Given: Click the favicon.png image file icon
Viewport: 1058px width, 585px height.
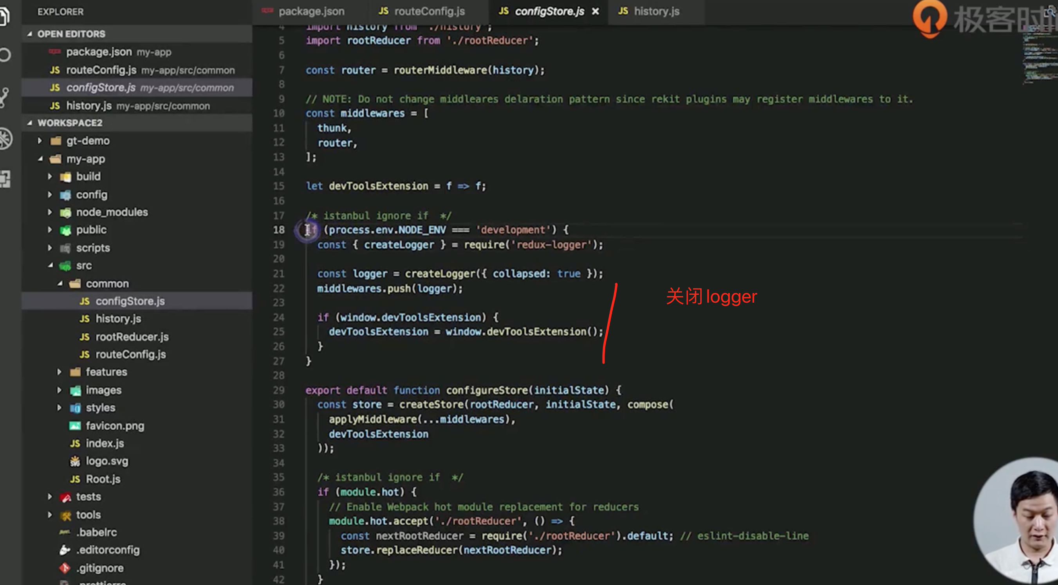Looking at the screenshot, I should [x=75, y=426].
